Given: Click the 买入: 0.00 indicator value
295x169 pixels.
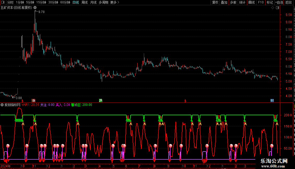Looking at the screenshot, I should (63, 105).
